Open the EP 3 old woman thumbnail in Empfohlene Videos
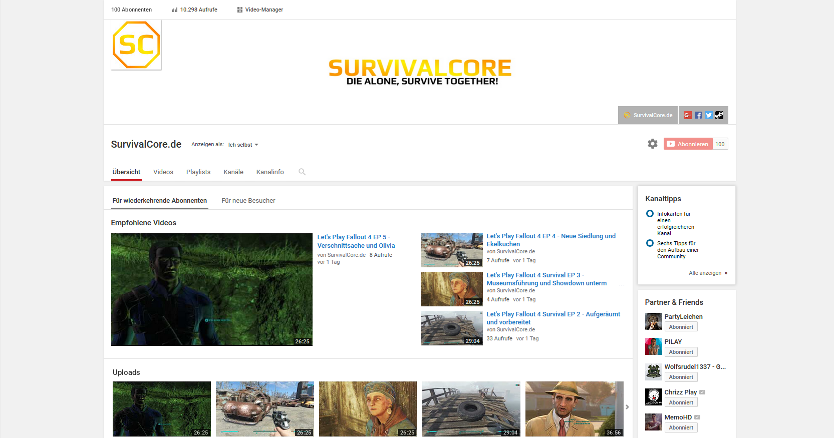 click(x=452, y=289)
